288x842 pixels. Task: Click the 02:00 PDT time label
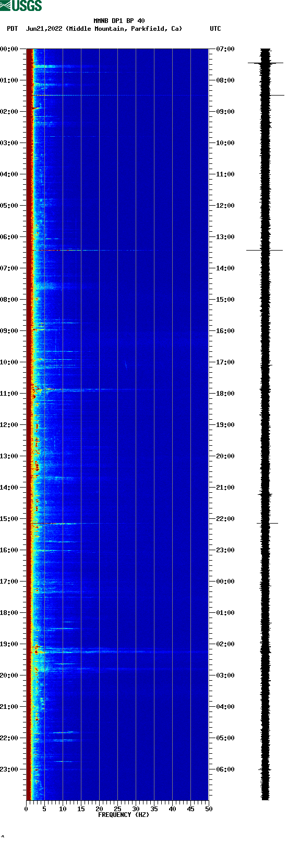pyautogui.click(x=9, y=112)
